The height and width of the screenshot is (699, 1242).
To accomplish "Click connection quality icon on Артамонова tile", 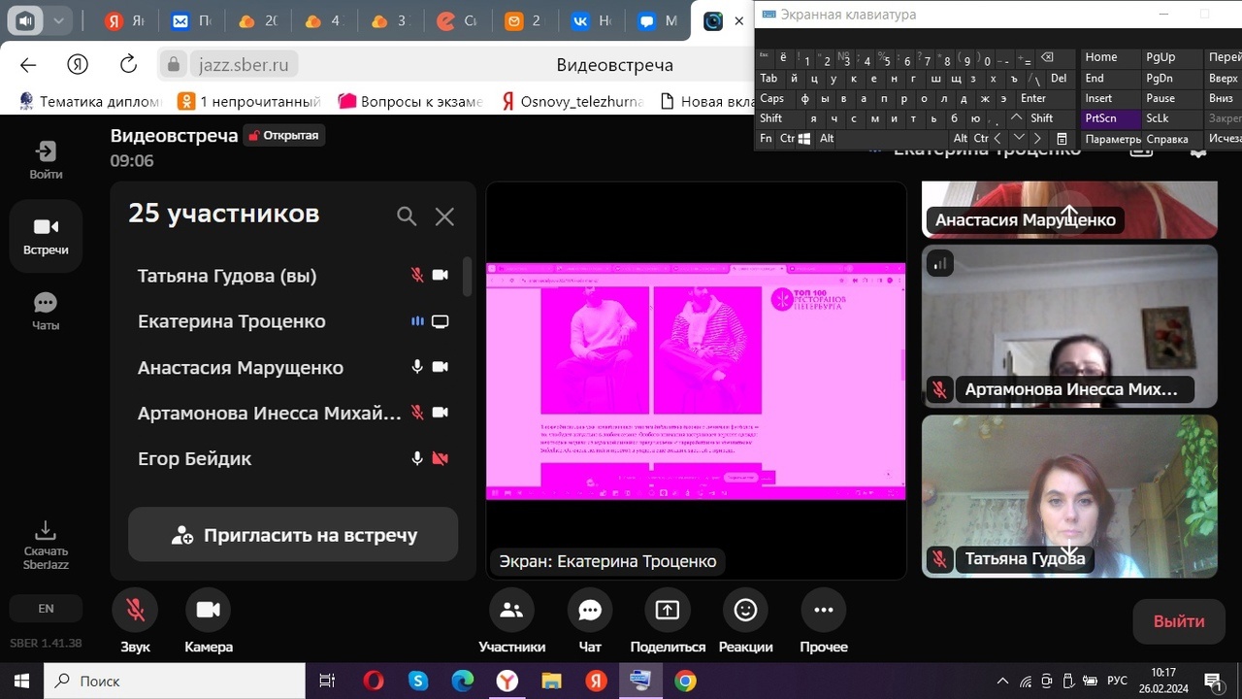I will [939, 263].
